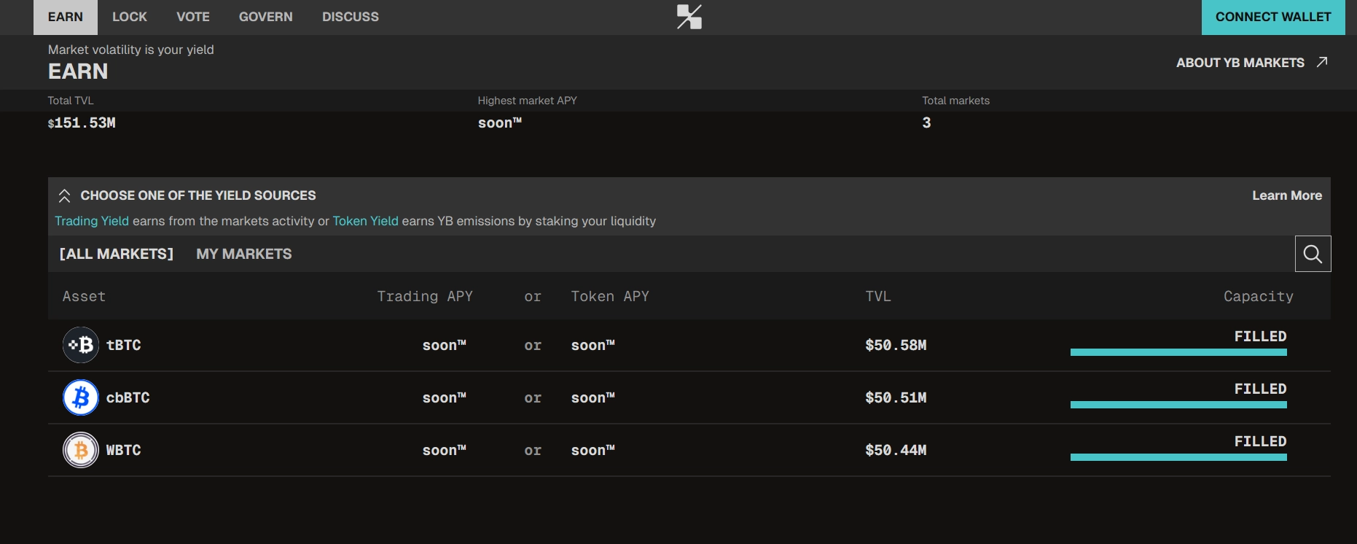Show My Markets list
Screen dimensions: 1357x544
tap(243, 254)
